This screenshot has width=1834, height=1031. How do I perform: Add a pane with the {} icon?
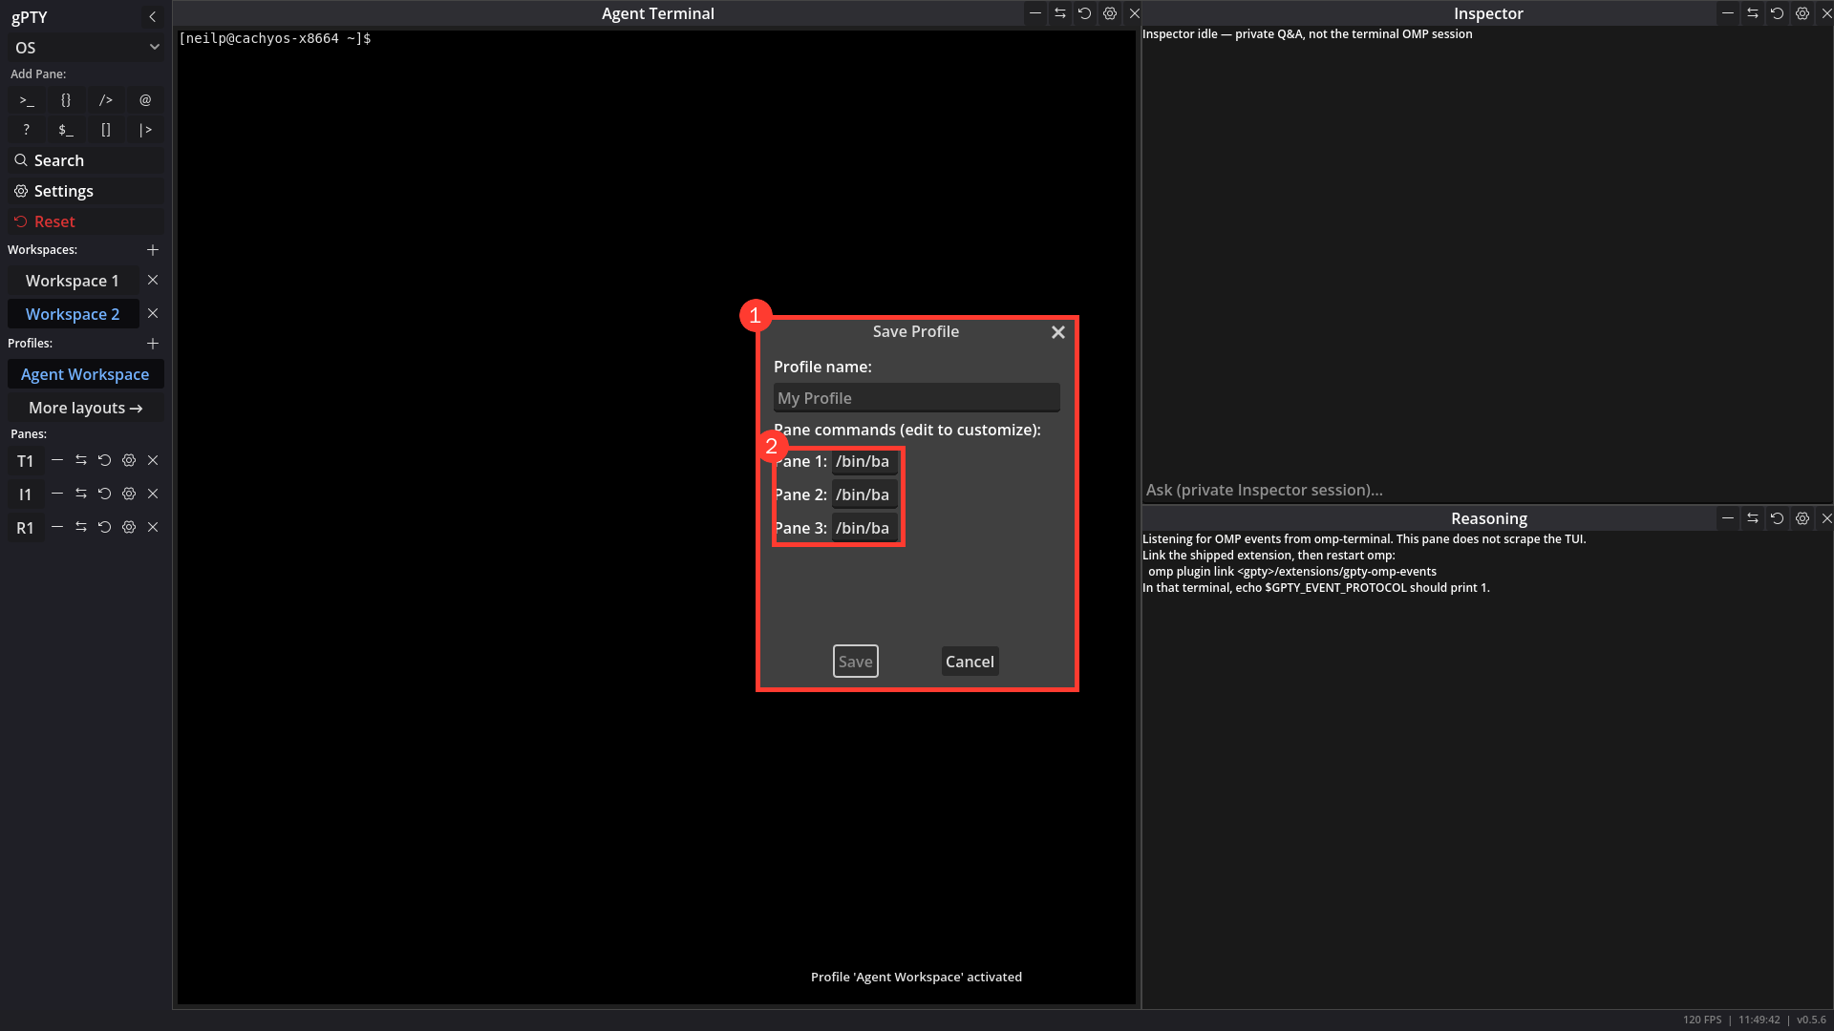point(66,99)
